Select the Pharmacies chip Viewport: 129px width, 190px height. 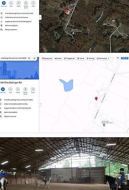click(102, 58)
